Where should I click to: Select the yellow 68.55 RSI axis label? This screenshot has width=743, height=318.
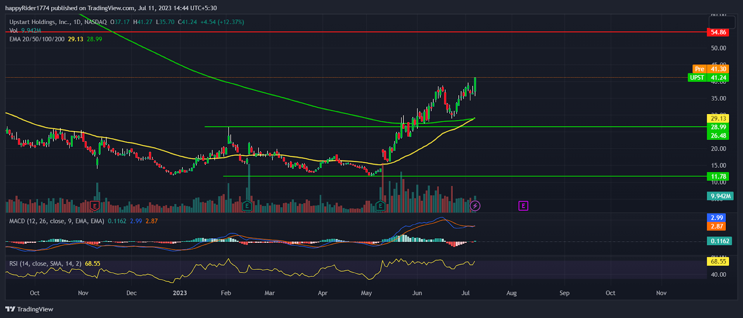click(718, 261)
